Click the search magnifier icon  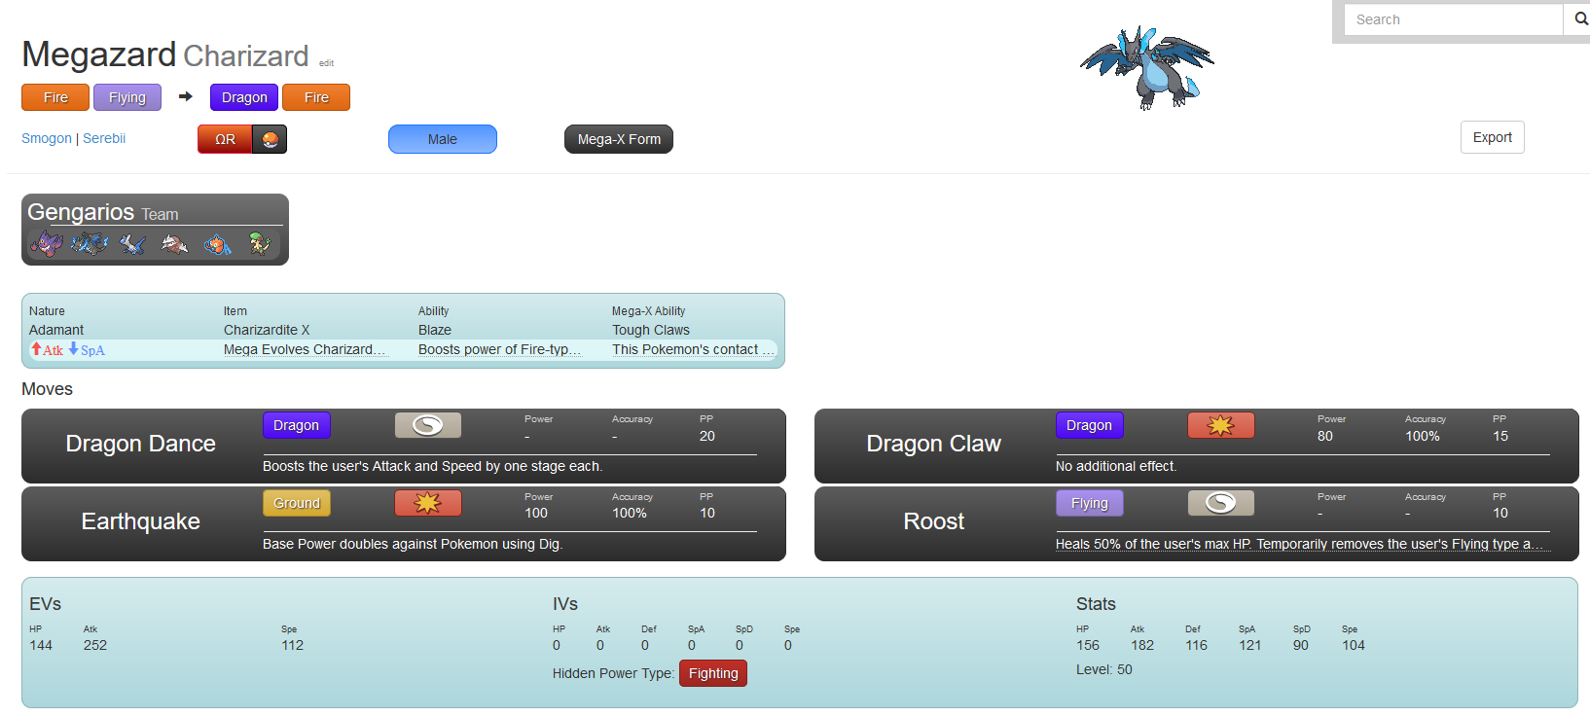[x=1579, y=19]
